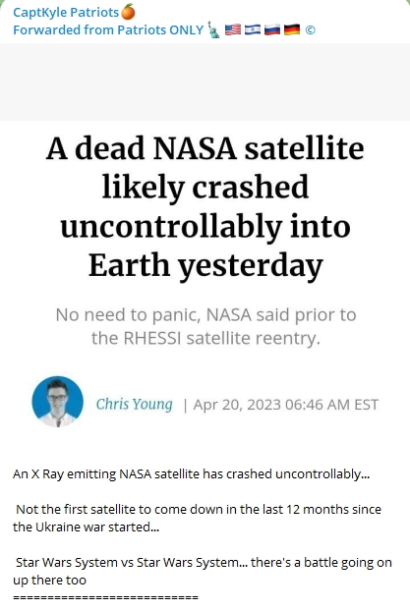Click the Star Wars System paragraph
Screen dimensions: 410x610
pyautogui.click(x=203, y=571)
